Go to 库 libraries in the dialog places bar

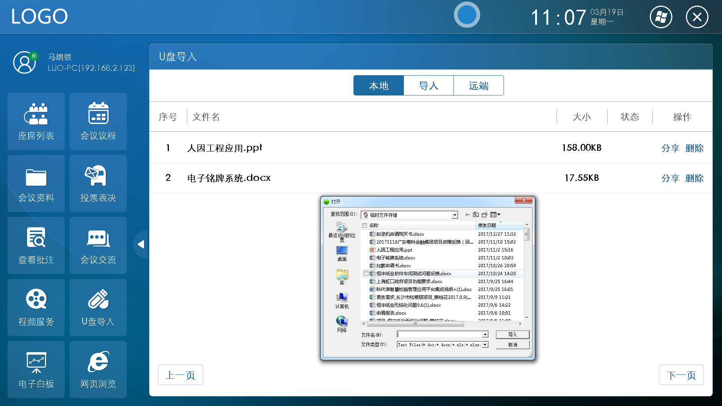pos(342,277)
